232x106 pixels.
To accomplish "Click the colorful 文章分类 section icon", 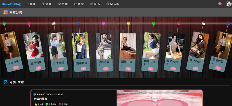I will 6,12.
